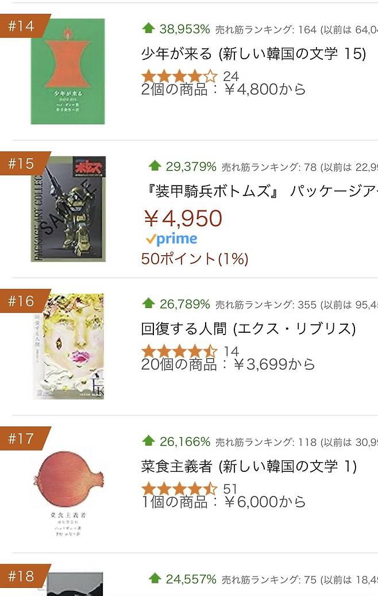The height and width of the screenshot is (596, 378).
Task: Click the #18 rank badge
Action: click(21, 576)
